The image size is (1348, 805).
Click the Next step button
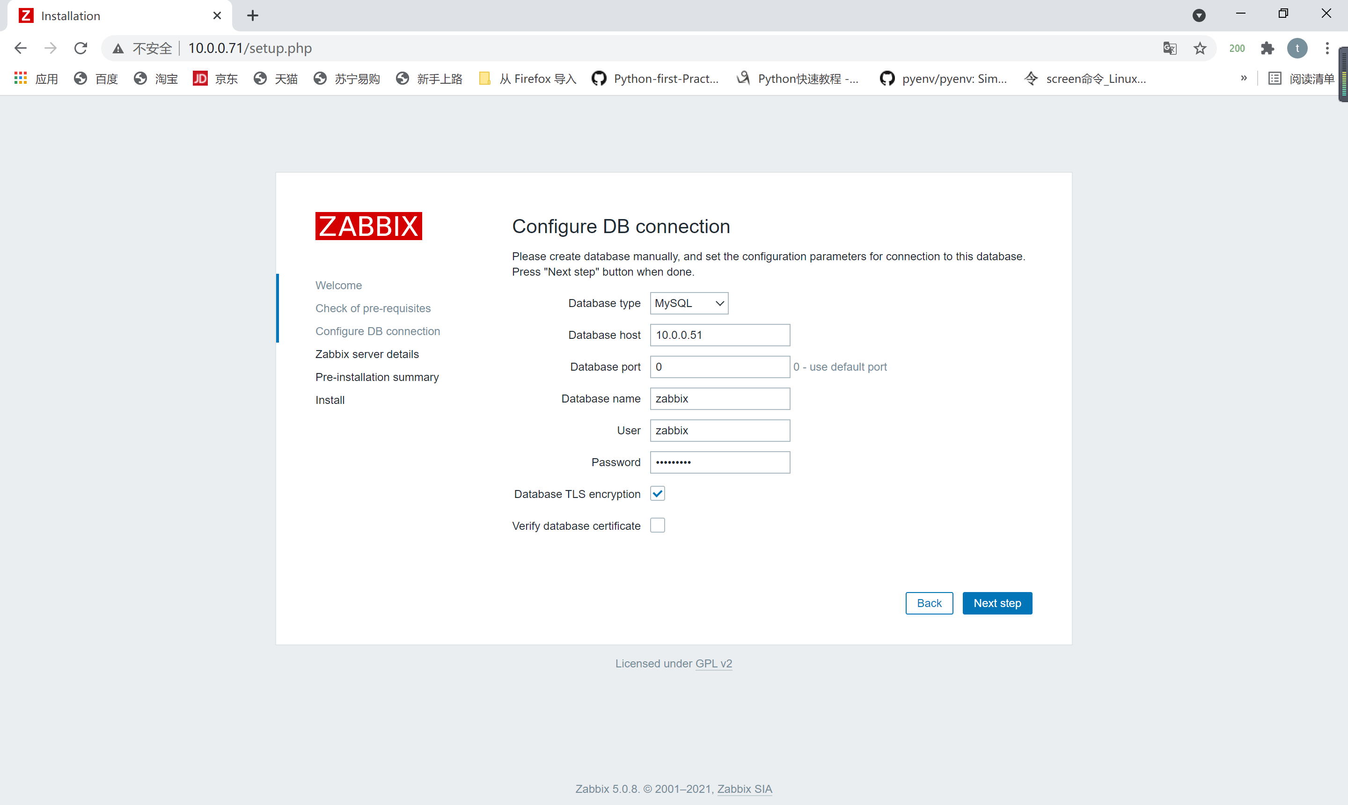coord(997,603)
